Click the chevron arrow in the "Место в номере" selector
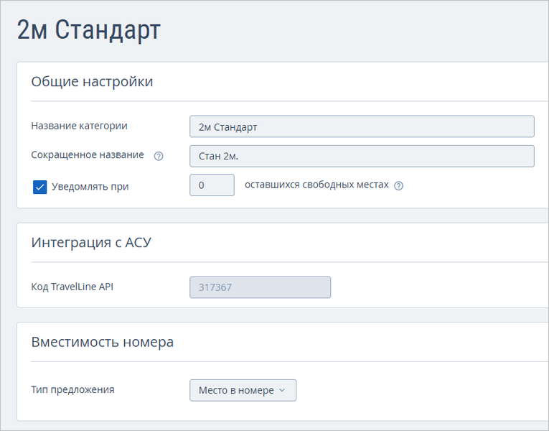This screenshot has width=549, height=431. [282, 391]
